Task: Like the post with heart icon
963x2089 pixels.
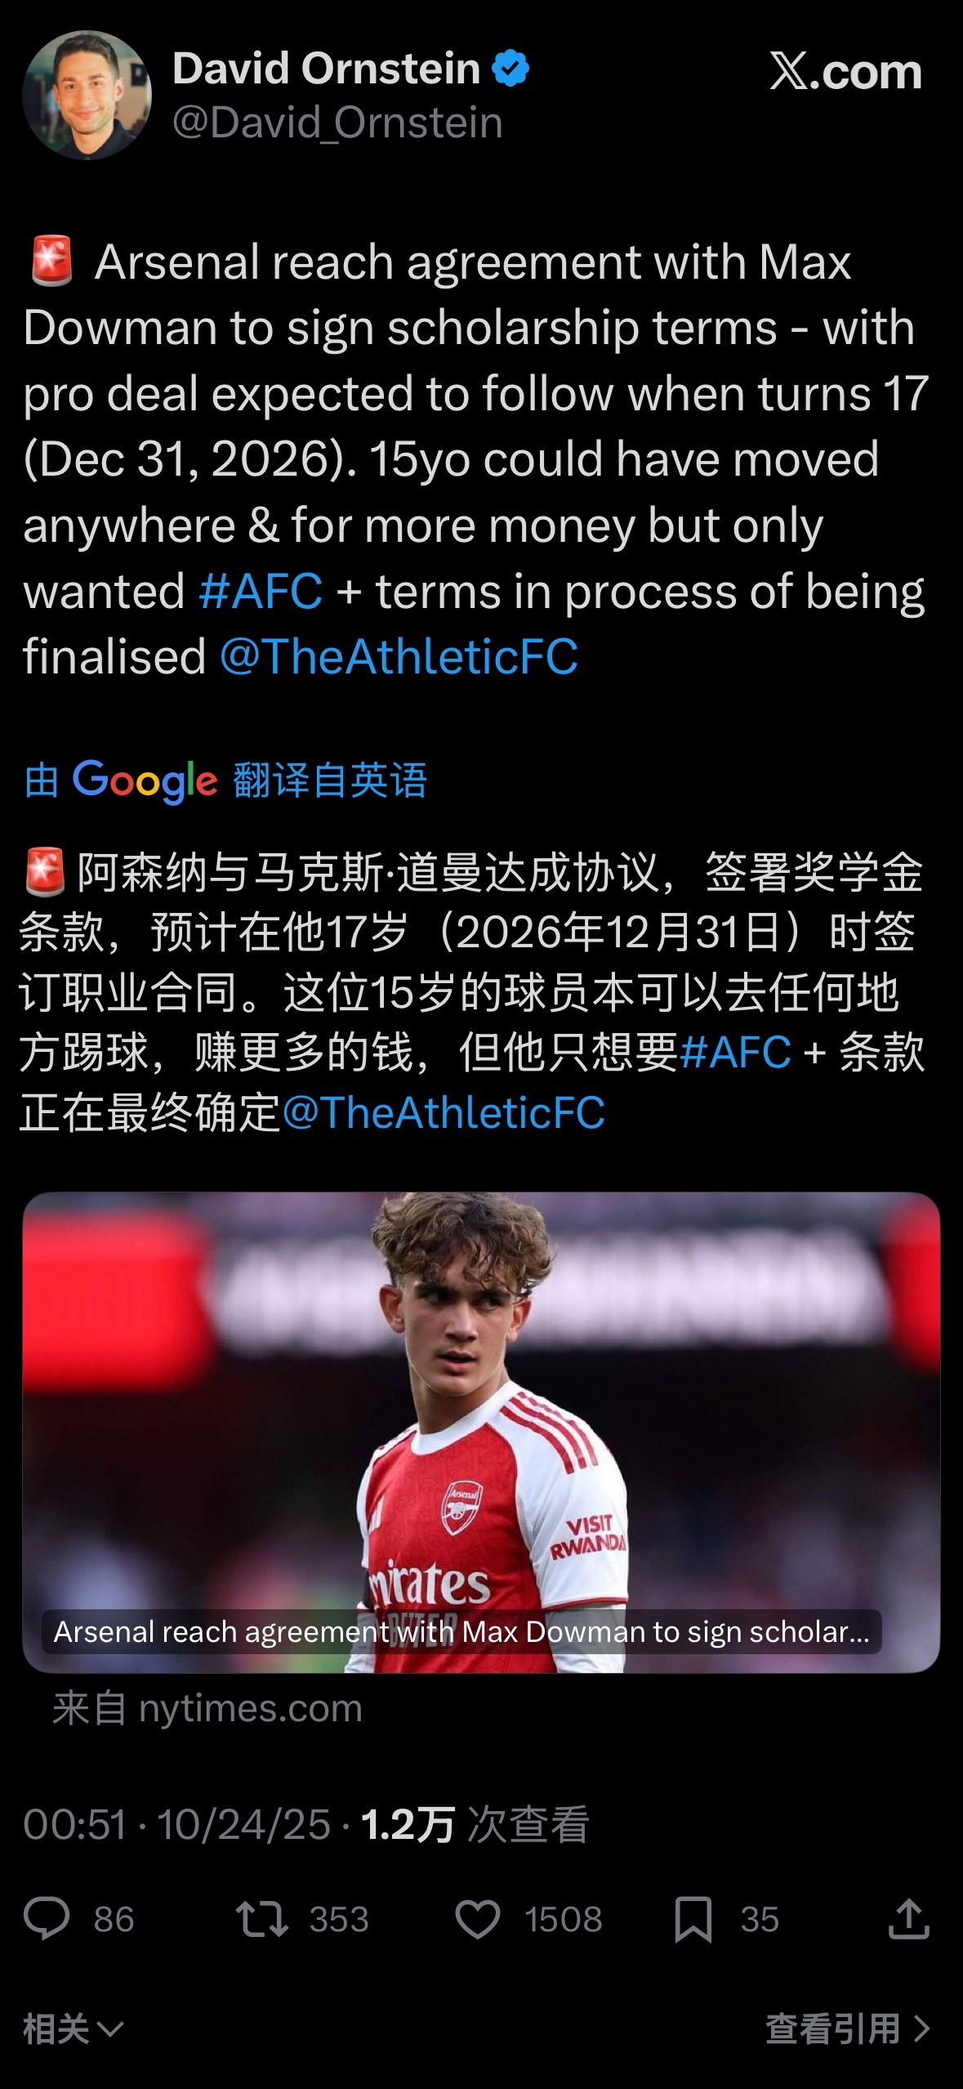Action: click(x=477, y=1918)
